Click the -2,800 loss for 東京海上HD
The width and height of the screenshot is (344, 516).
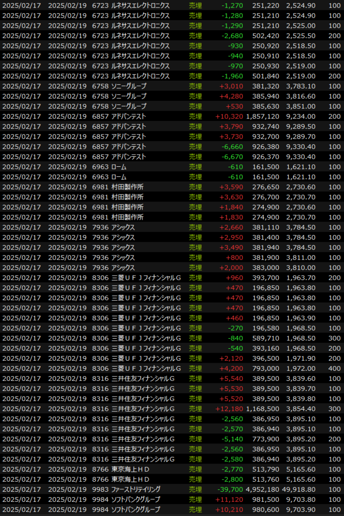point(232,479)
